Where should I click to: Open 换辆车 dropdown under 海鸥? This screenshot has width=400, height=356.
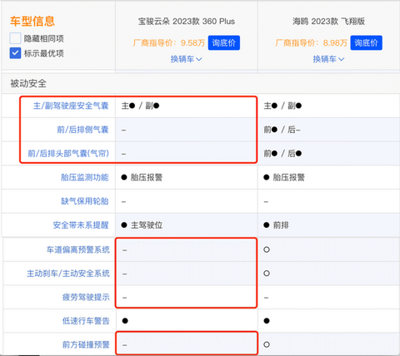328,59
